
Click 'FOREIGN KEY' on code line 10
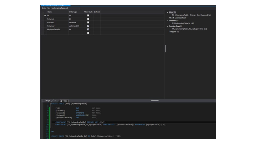pos(109,124)
